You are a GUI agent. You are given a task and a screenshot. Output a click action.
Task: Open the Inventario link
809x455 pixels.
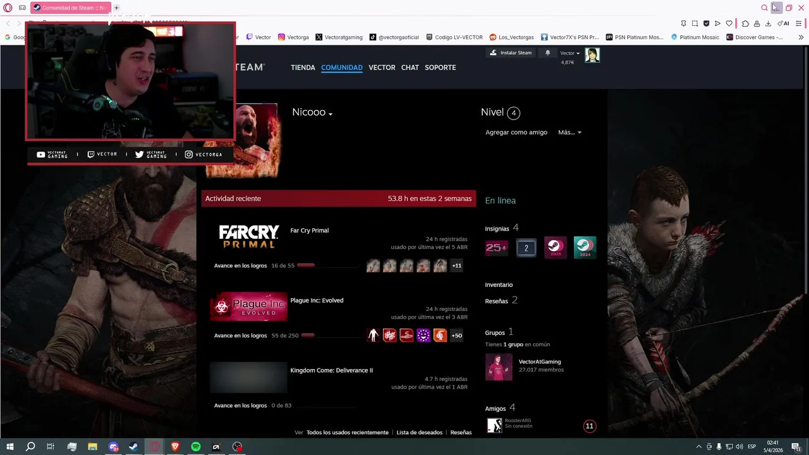pyautogui.click(x=499, y=285)
